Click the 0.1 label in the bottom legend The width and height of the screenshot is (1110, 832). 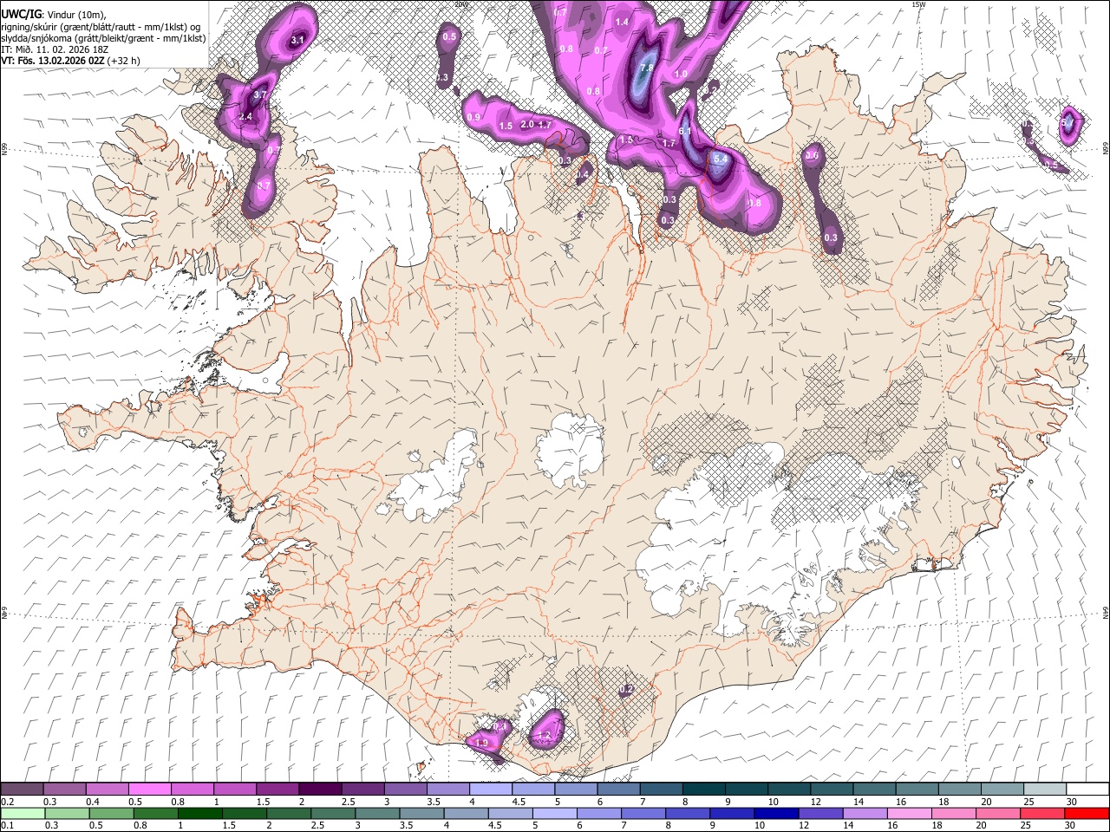(x=5, y=825)
